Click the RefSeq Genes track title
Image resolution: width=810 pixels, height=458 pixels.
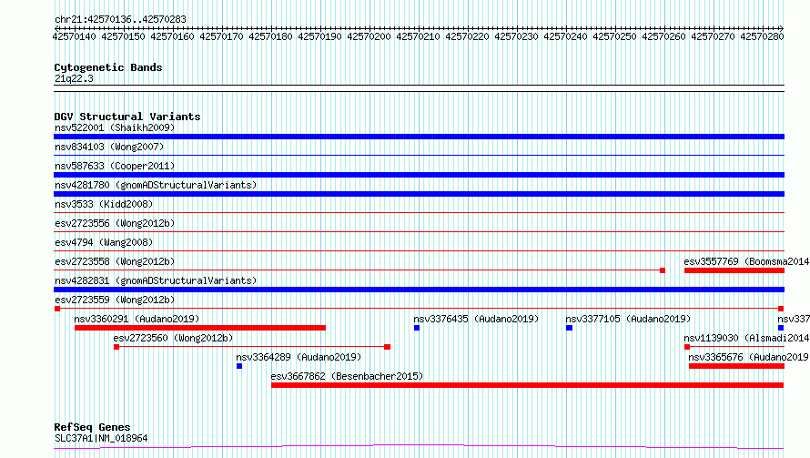pyautogui.click(x=92, y=427)
